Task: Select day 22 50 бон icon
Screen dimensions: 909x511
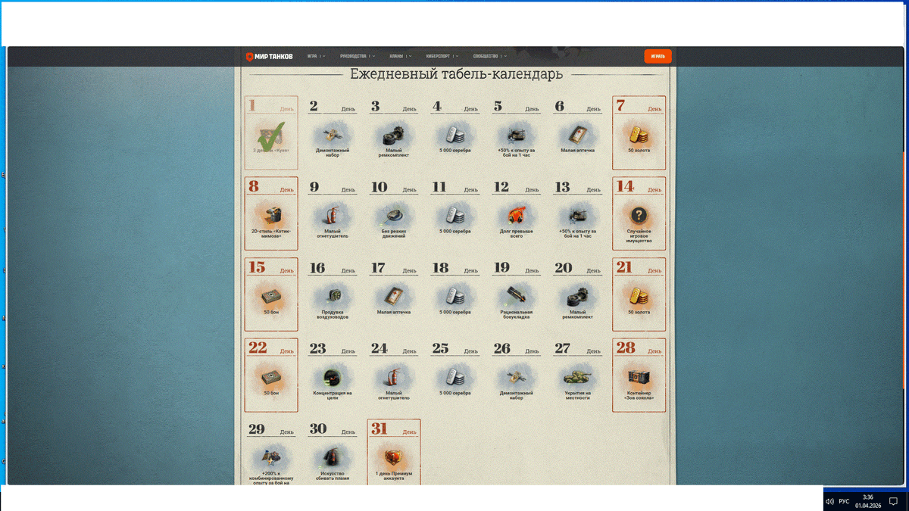Action: [x=271, y=376]
